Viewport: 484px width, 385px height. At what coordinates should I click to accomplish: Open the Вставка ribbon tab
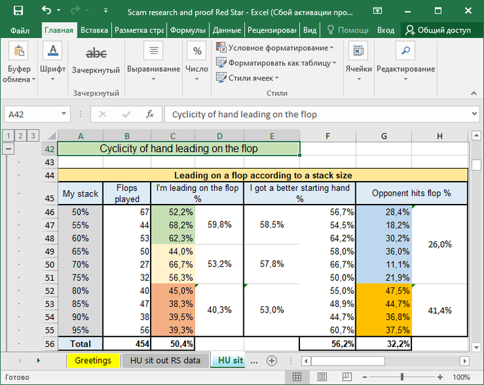(x=94, y=30)
